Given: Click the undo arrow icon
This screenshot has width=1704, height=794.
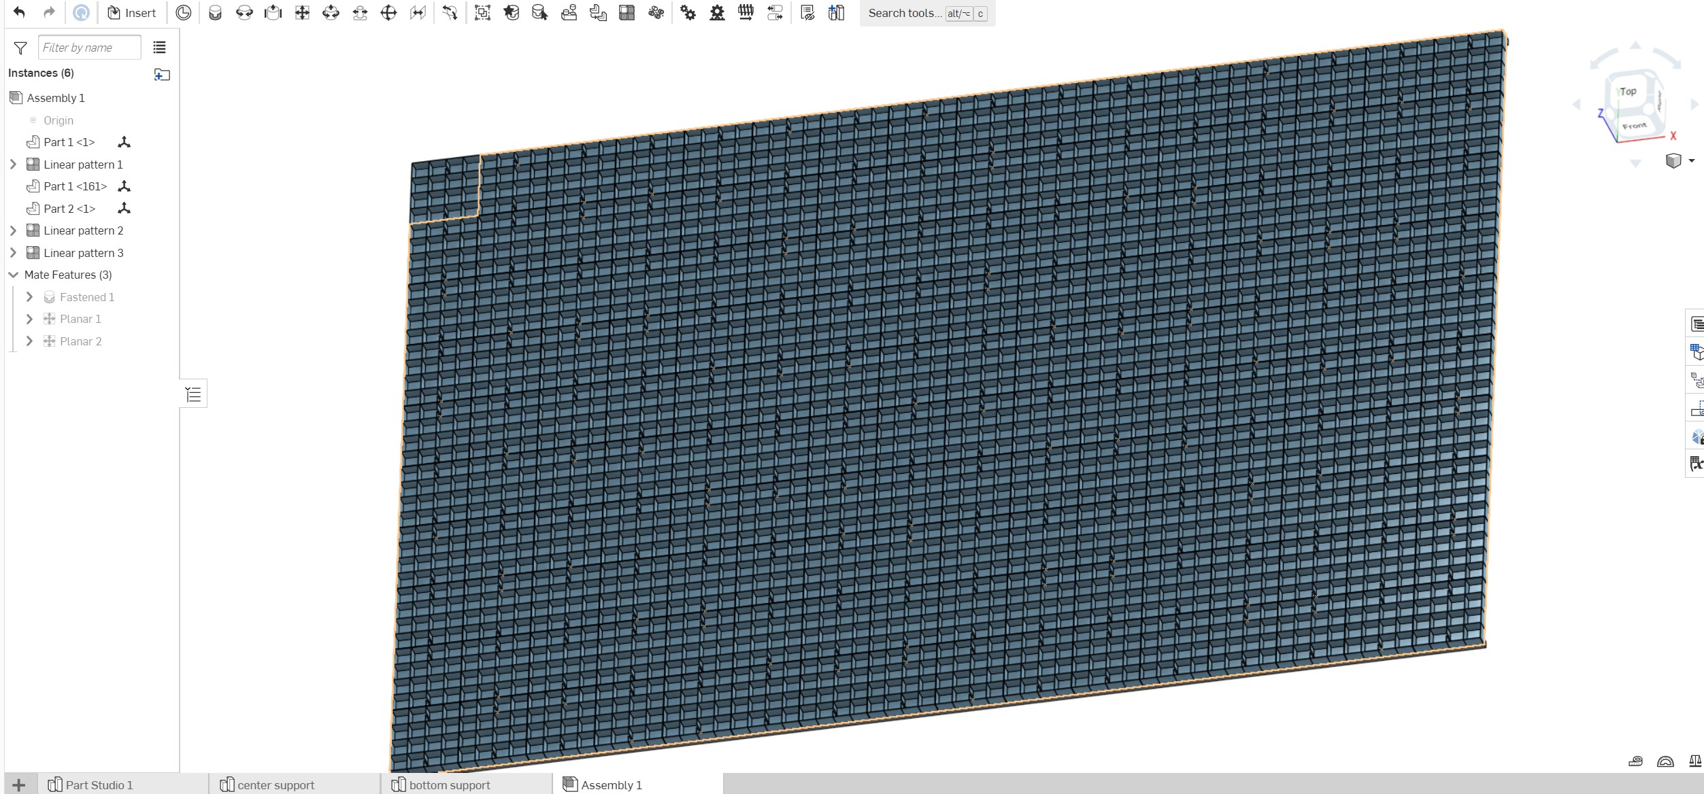Looking at the screenshot, I should [x=19, y=12].
